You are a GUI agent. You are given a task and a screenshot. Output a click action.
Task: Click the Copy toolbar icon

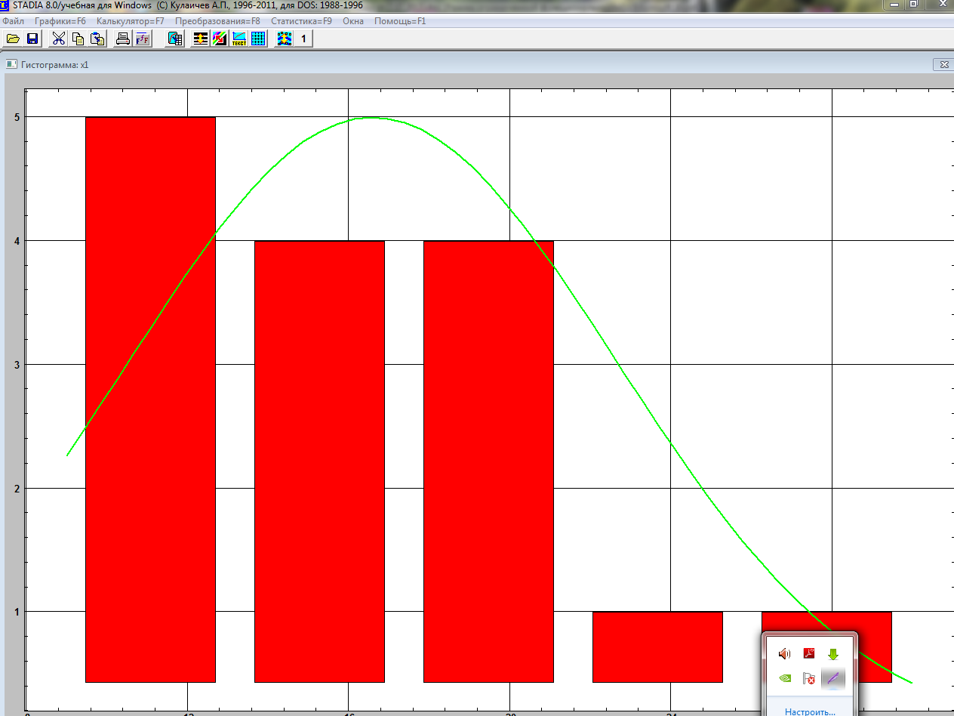pos(78,39)
